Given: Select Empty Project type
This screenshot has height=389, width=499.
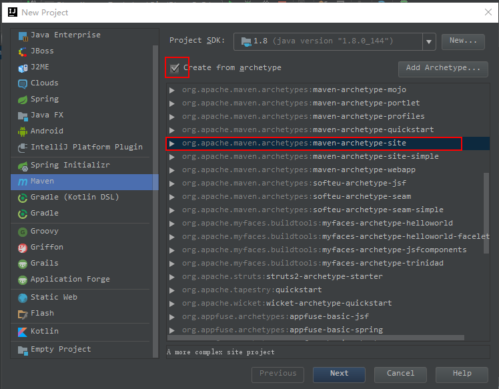Looking at the screenshot, I should click(82, 350).
